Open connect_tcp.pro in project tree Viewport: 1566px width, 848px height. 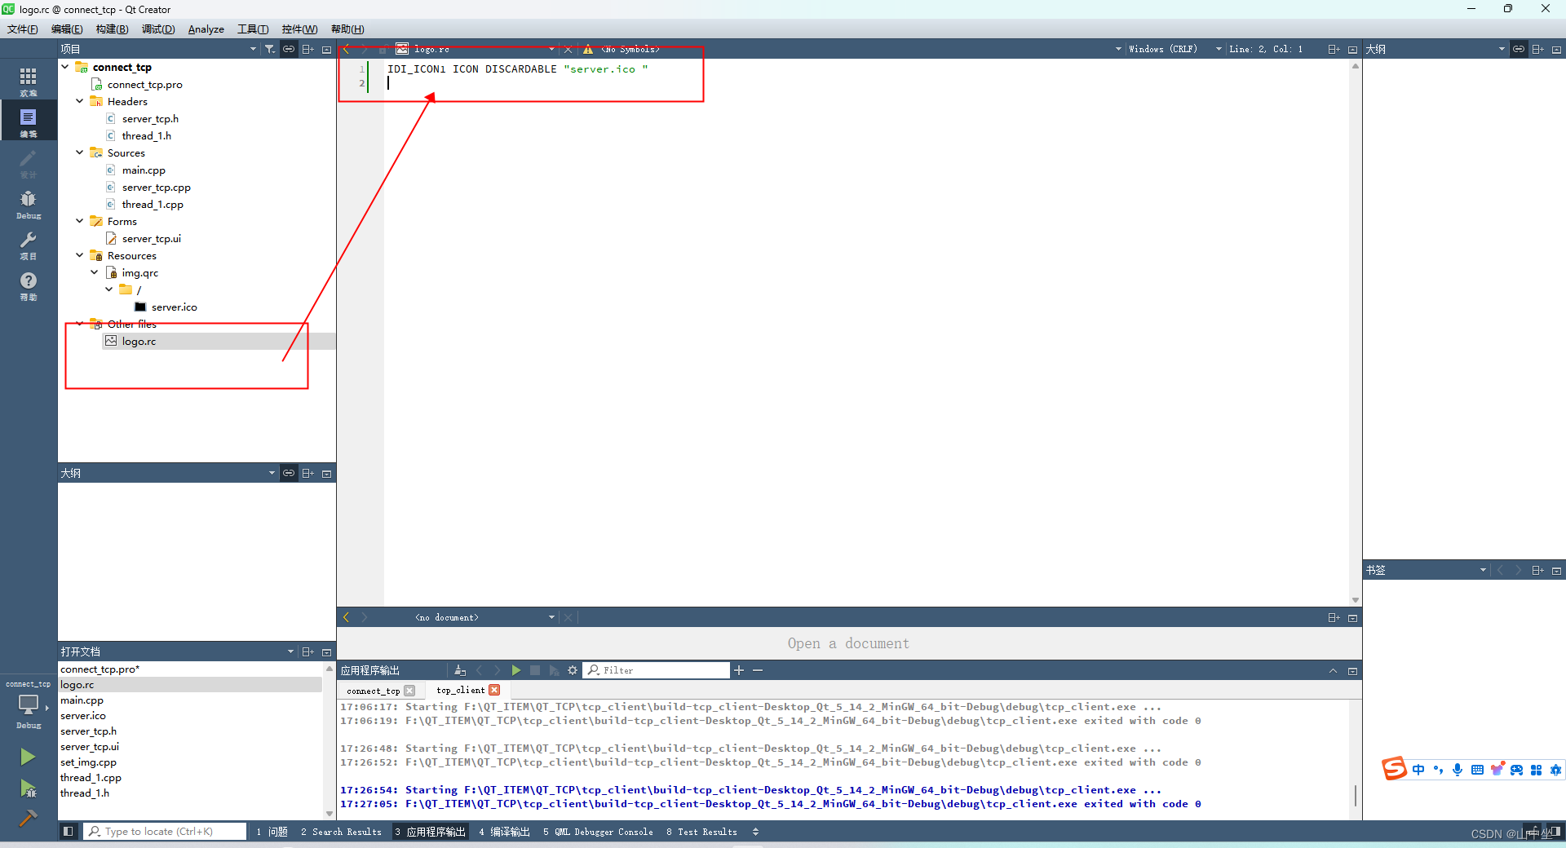click(144, 84)
